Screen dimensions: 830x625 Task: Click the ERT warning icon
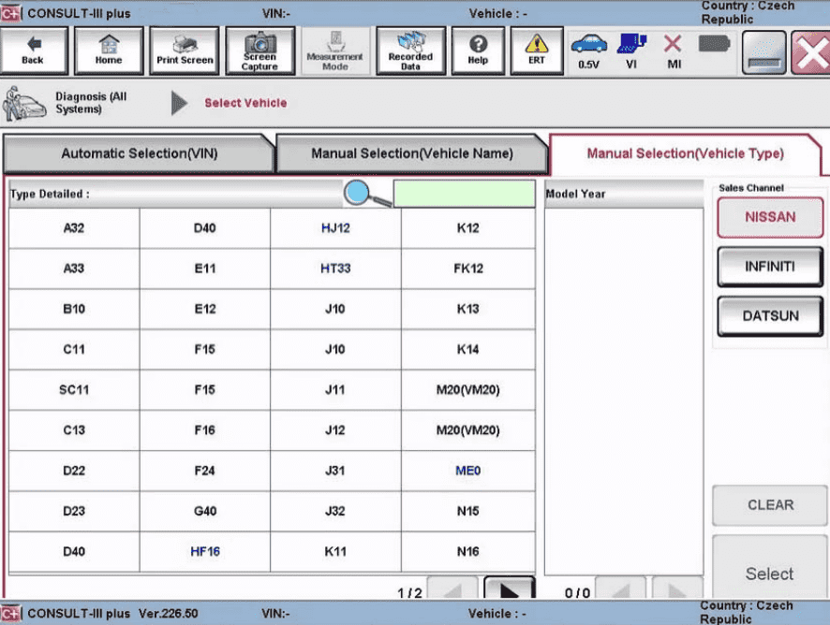coord(537,51)
